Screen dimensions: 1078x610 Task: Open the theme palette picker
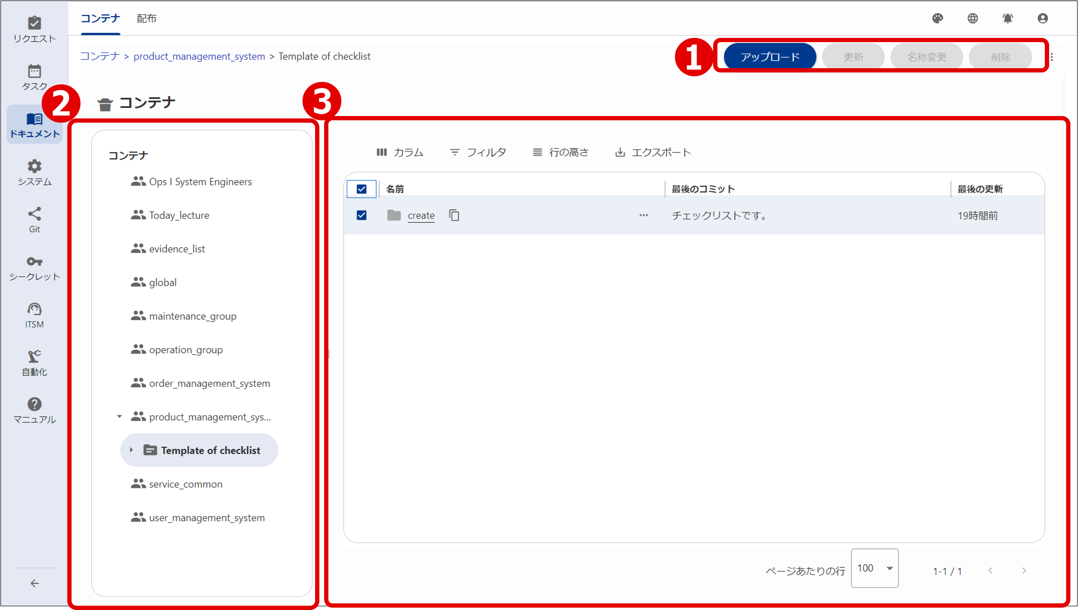(938, 18)
